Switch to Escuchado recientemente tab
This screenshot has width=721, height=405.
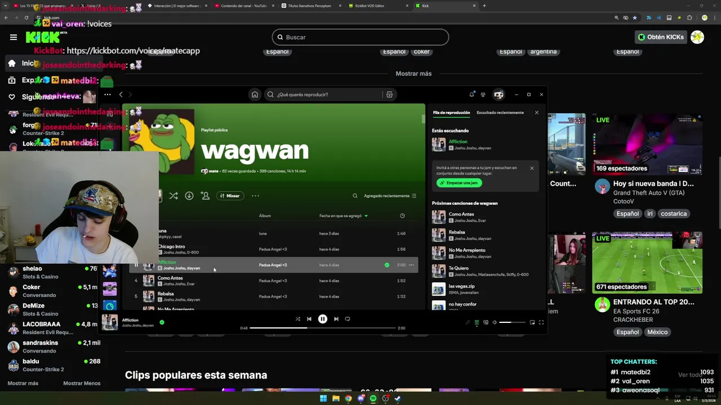500,112
